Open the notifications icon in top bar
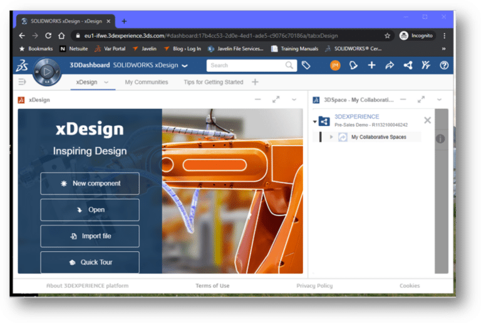The image size is (481, 323). tap(354, 65)
